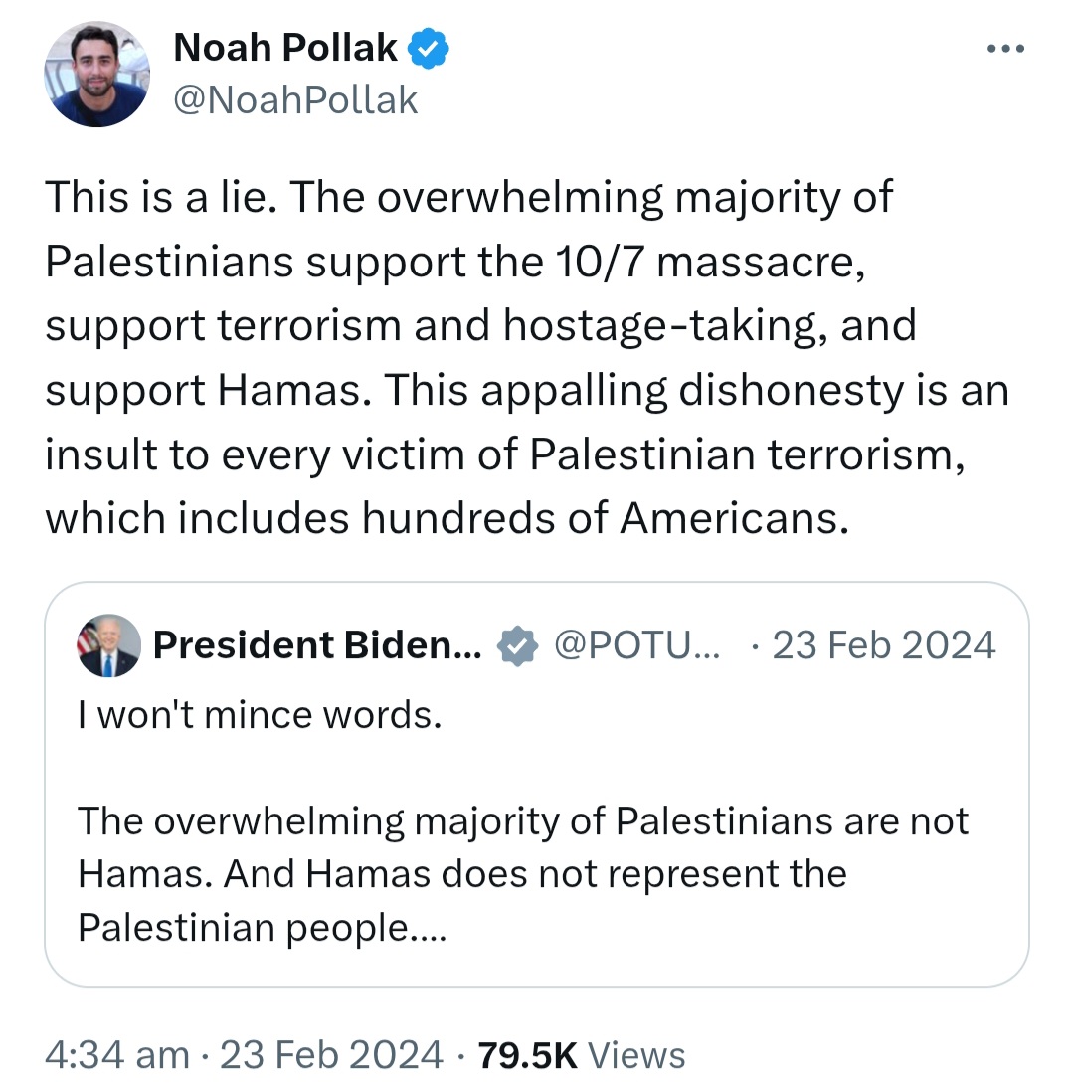Click Noah Pollak's blue verified badge

coord(429,48)
